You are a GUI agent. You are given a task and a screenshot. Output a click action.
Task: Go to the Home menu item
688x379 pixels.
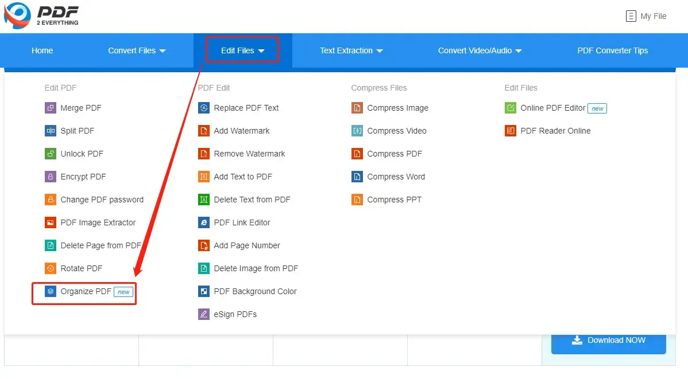coord(42,50)
